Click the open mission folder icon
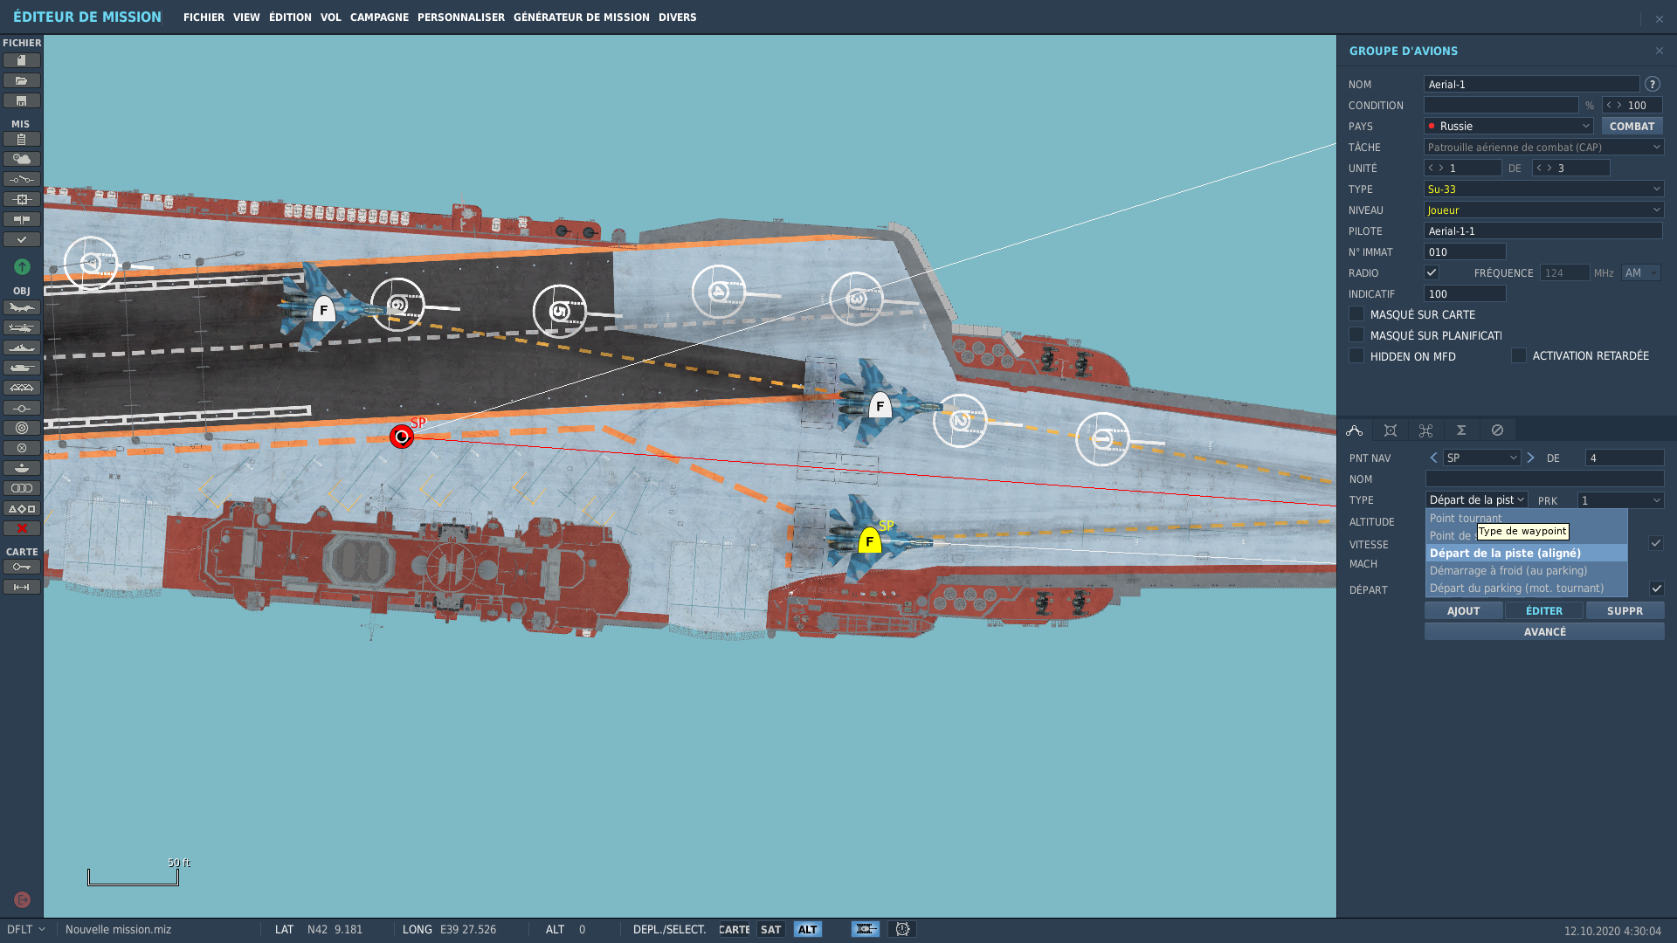Image resolution: width=1677 pixels, height=943 pixels. (22, 80)
